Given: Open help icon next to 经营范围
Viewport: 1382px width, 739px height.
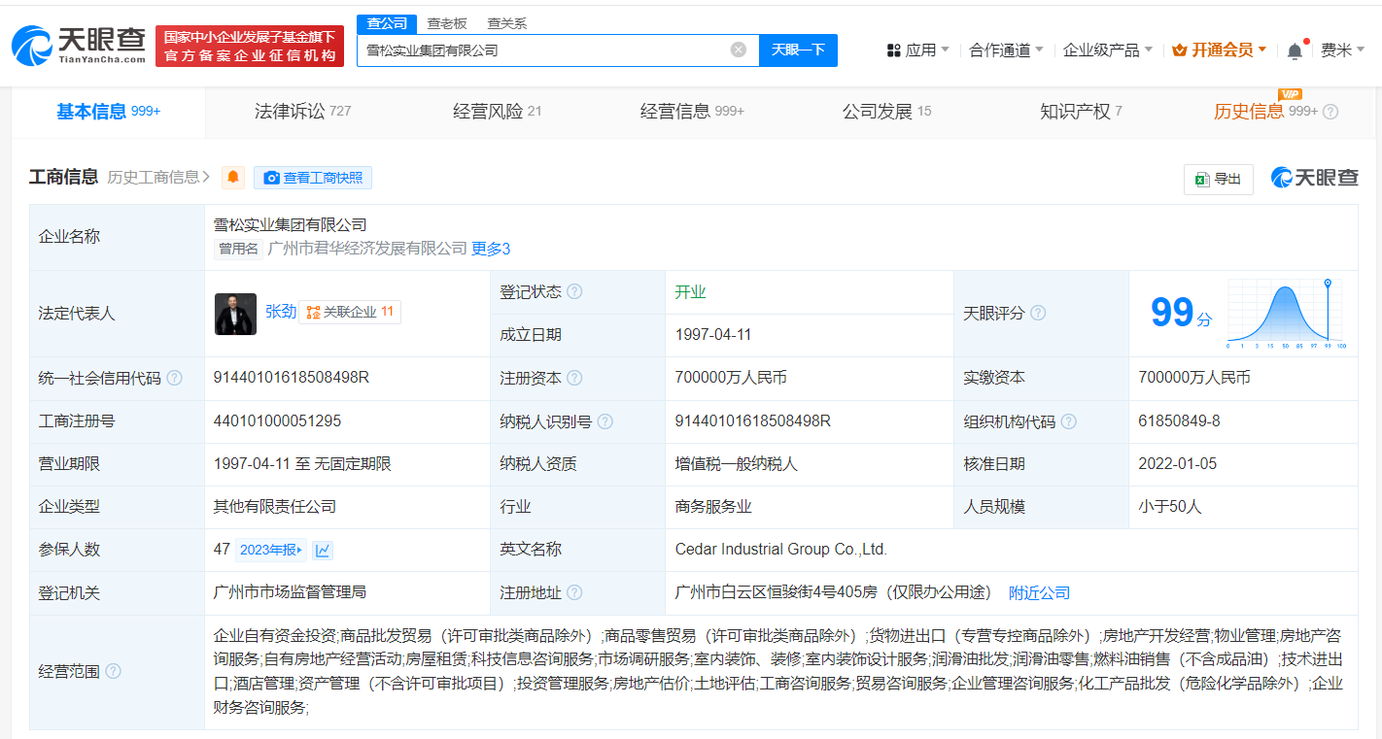Looking at the screenshot, I should [113, 671].
